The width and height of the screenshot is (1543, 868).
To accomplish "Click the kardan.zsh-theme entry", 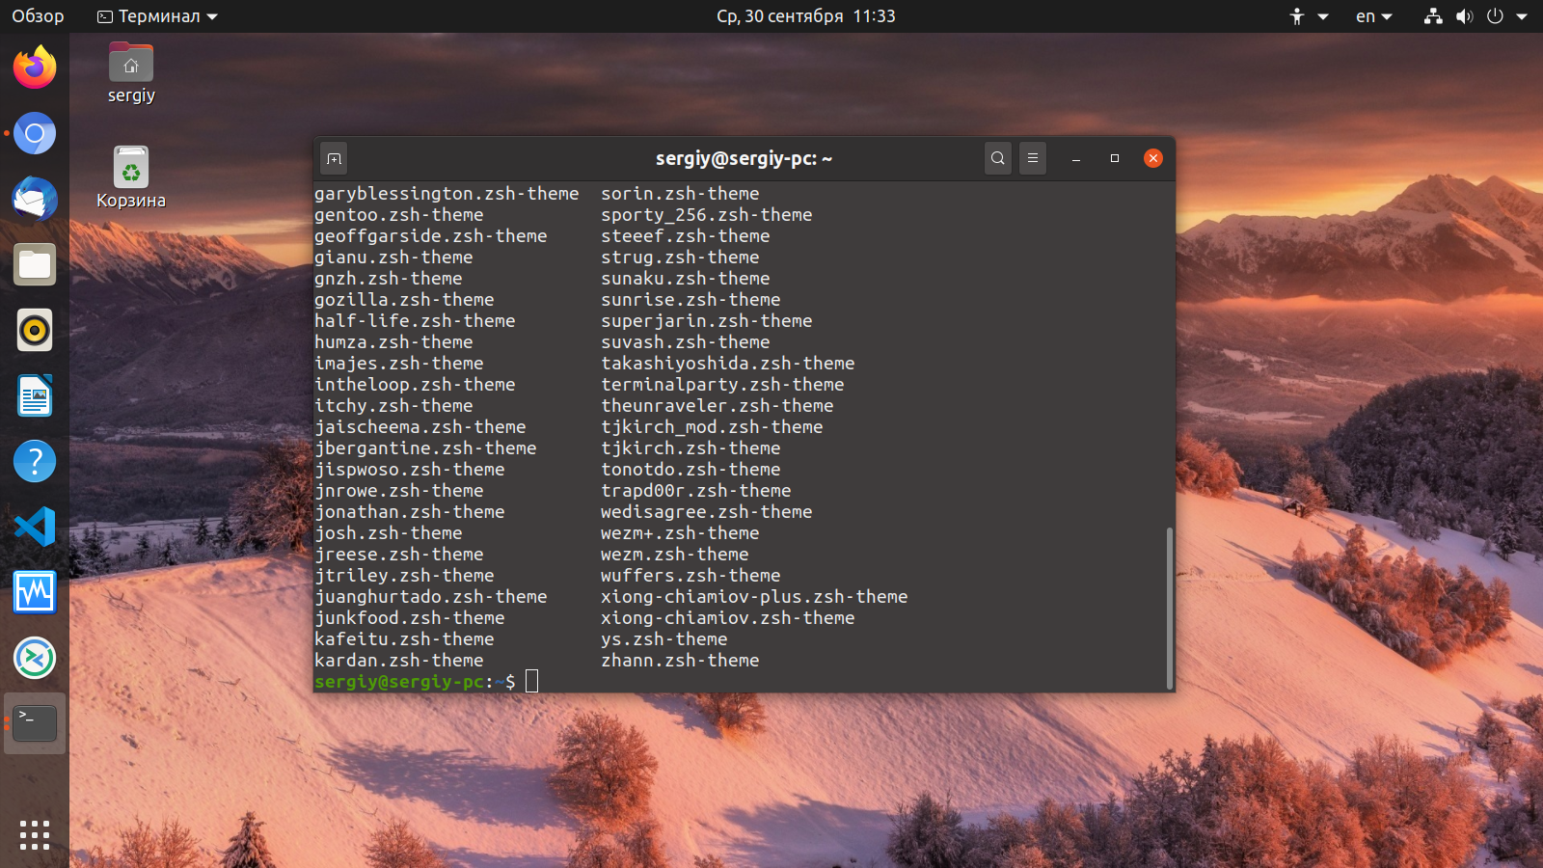I will (x=399, y=661).
